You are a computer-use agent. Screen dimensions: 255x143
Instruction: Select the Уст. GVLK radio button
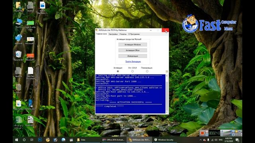pyautogui.click(x=132, y=71)
